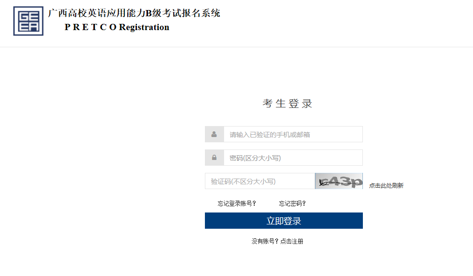This screenshot has height=276, width=473.
Task: Click the captcha image showing 43p
Action: point(339,181)
